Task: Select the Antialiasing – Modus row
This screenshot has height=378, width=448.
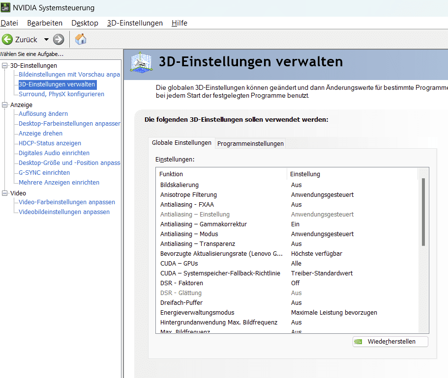Action: (x=287, y=234)
